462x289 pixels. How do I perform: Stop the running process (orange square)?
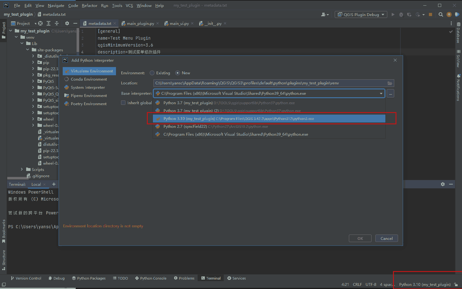click(x=430, y=14)
